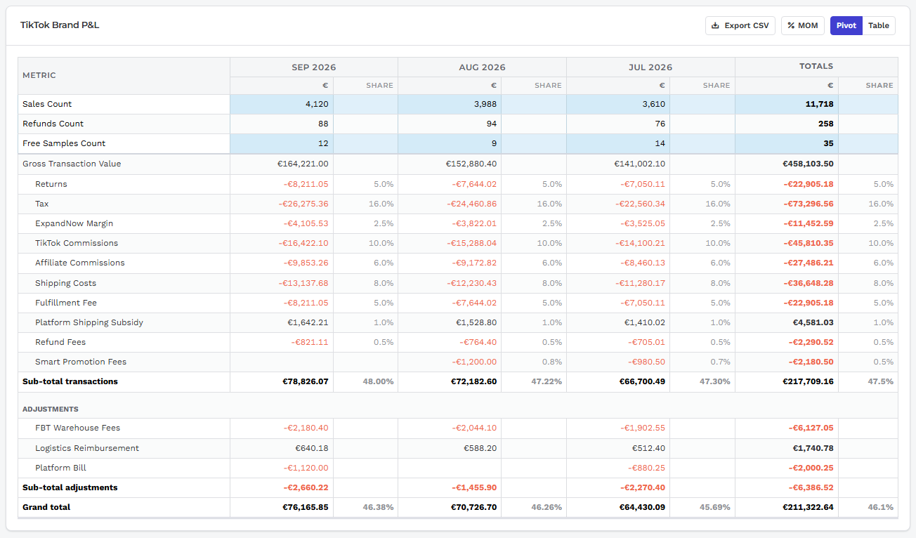Select the Fulfillment Fee row label
Image resolution: width=916 pixels, height=538 pixels.
point(66,303)
